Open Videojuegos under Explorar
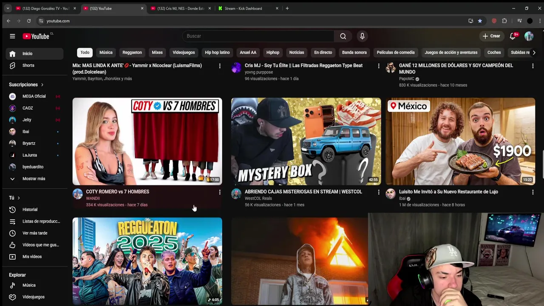This screenshot has height=306, width=544. (x=34, y=297)
